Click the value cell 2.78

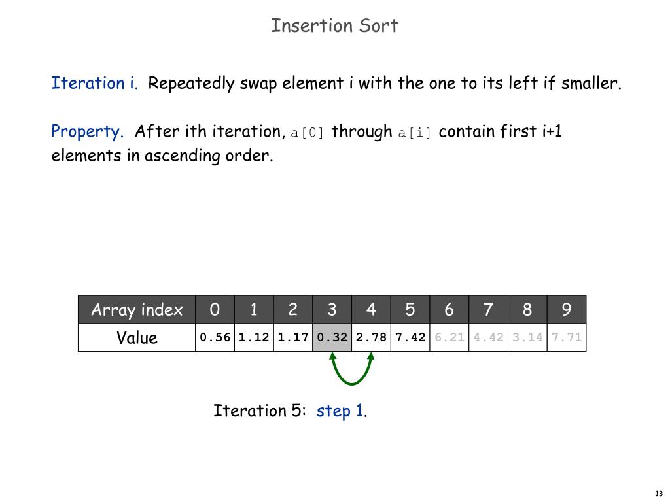pos(372,337)
